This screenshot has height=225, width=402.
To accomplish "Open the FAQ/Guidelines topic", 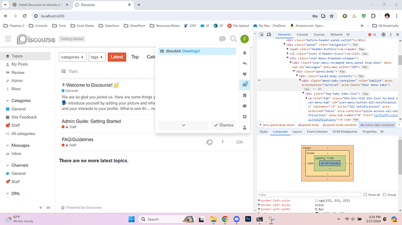I will pos(77,140).
